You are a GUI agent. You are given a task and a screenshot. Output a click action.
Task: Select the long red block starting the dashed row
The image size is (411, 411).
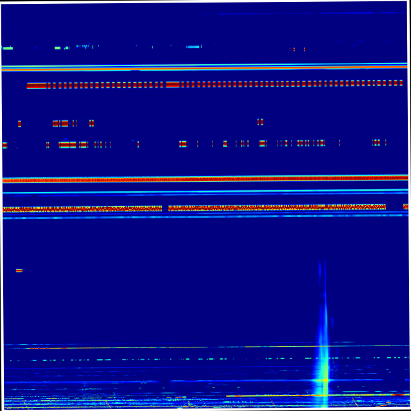[x=37, y=85]
